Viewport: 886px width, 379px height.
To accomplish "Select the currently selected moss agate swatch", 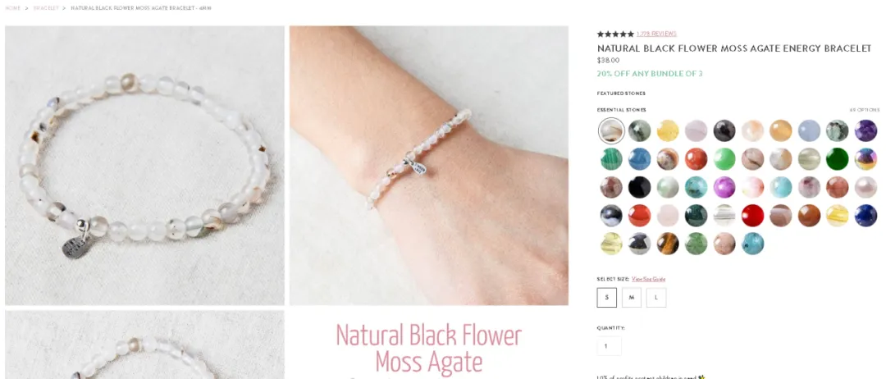I will click(611, 130).
